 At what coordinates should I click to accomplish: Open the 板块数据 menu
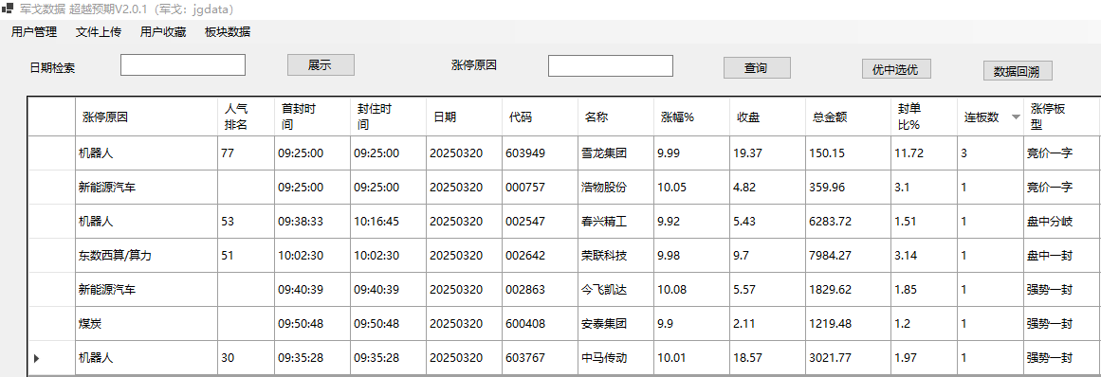coord(228,31)
